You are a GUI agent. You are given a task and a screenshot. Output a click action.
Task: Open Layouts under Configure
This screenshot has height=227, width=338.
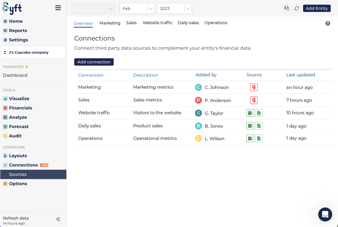point(15,156)
